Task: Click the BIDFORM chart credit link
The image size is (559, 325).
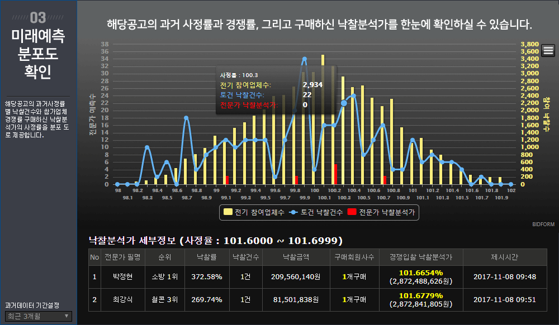Action: click(x=543, y=224)
